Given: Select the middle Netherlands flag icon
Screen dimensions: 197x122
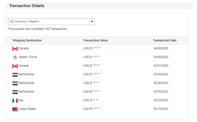Looking at the screenshot, I should click(15, 83).
